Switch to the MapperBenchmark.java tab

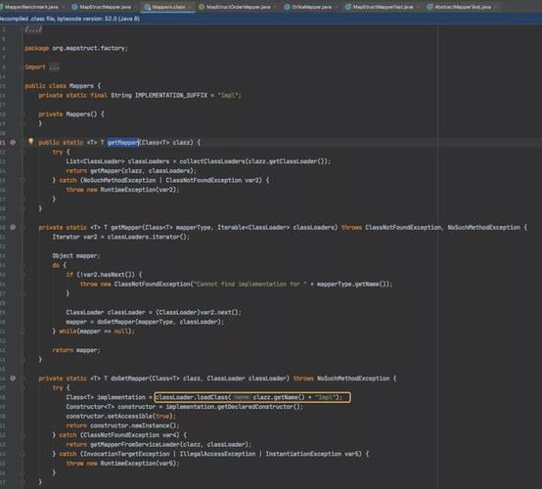click(31, 7)
